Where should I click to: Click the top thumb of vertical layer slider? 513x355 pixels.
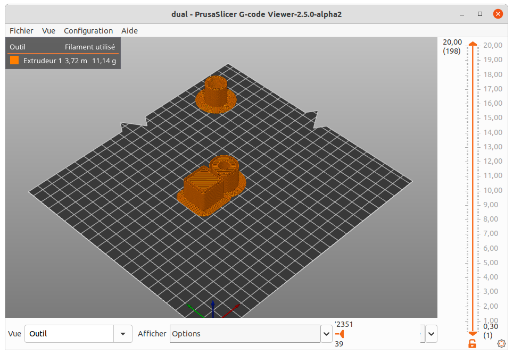[473, 44]
